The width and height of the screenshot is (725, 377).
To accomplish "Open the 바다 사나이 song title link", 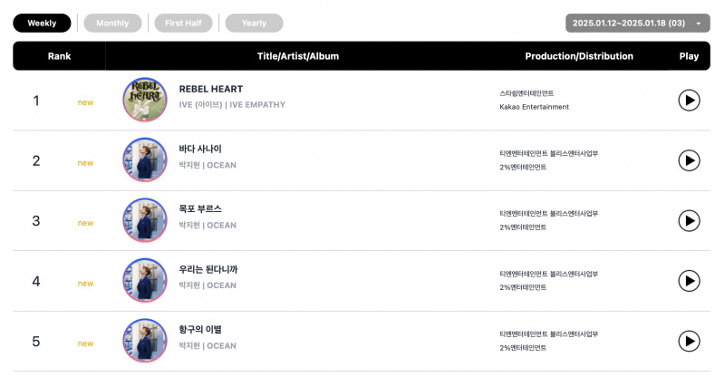I will pyautogui.click(x=200, y=149).
